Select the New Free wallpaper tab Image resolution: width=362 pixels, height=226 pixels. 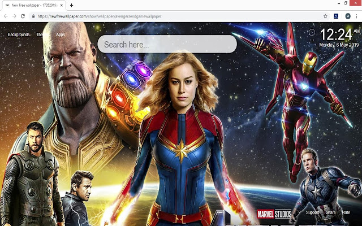[34, 5]
